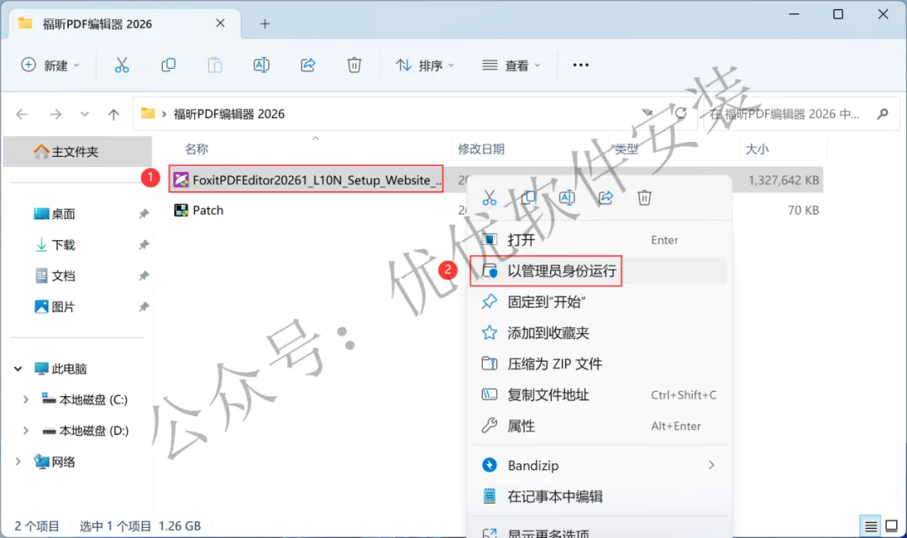Choose 以管理员身份运行 in the context menu
The height and width of the screenshot is (538, 907).
pyautogui.click(x=599, y=270)
